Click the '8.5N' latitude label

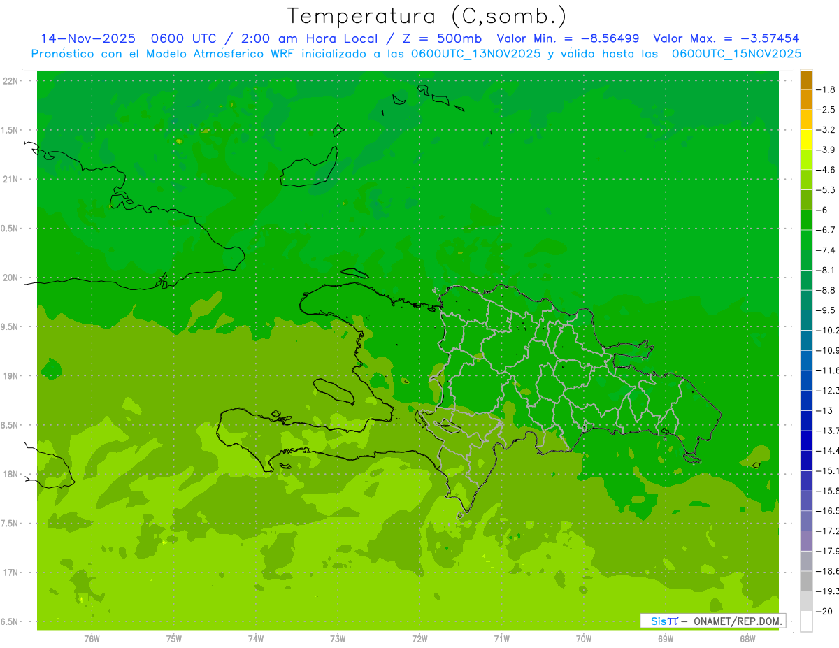(x=10, y=425)
